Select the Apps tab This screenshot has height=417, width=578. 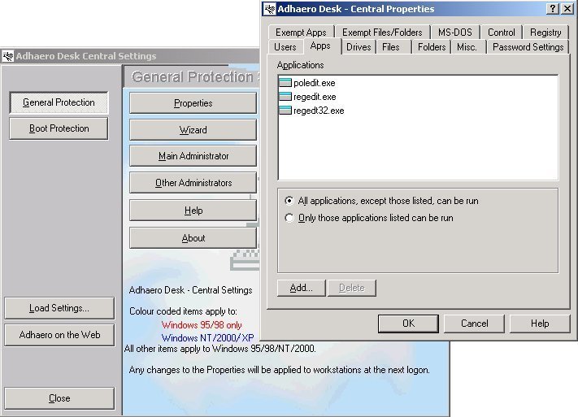tap(320, 46)
